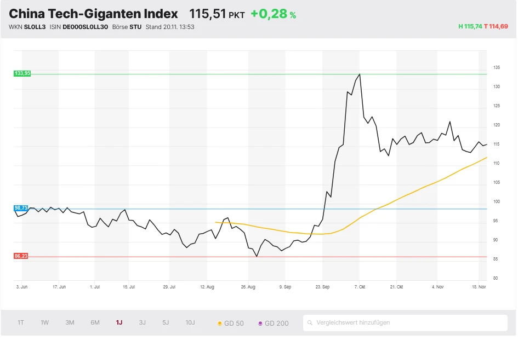Toggle the GD 50 moving average line
Screen dimensions: 518x341
(232, 323)
